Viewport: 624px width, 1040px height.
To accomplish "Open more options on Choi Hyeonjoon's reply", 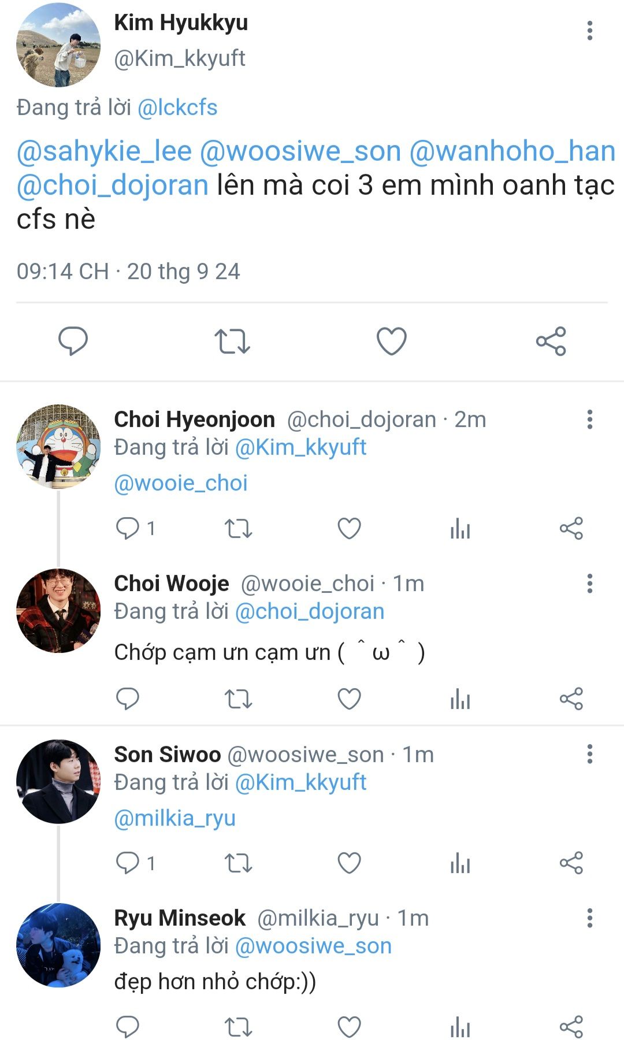I will tap(589, 419).
